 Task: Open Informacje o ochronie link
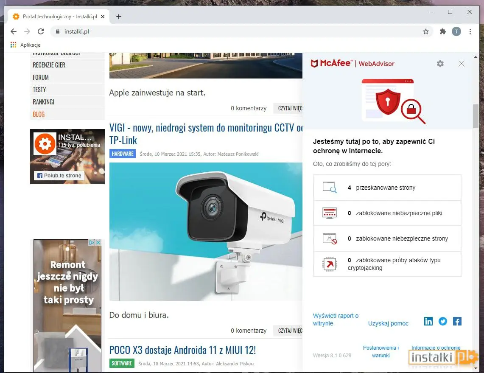click(x=436, y=348)
